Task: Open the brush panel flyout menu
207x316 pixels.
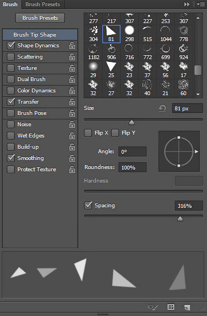Action: [x=201, y=5]
